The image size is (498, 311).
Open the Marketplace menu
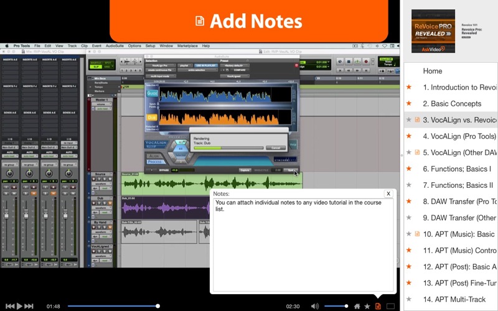pos(187,45)
